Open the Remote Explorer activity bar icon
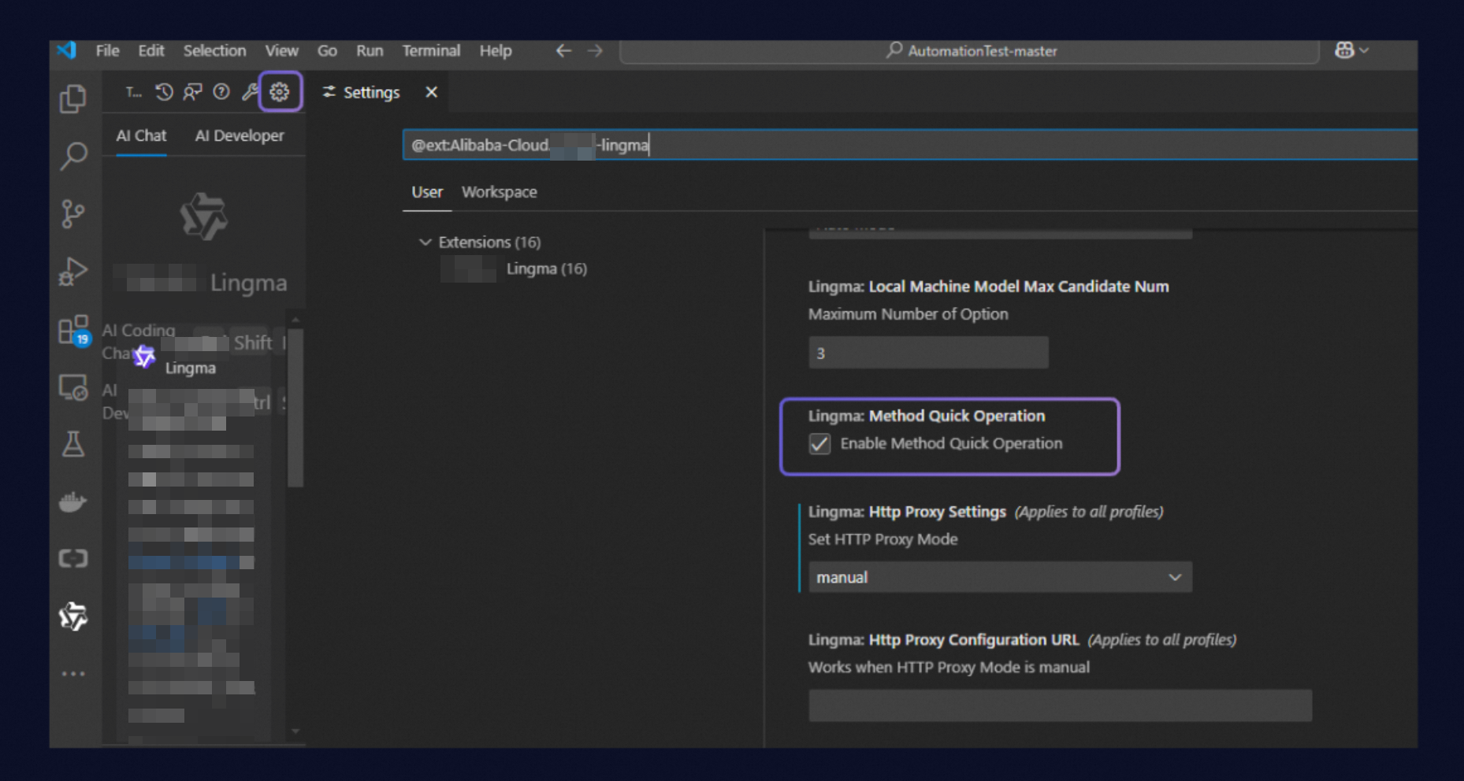Screen dimensions: 1464x781 73,387
